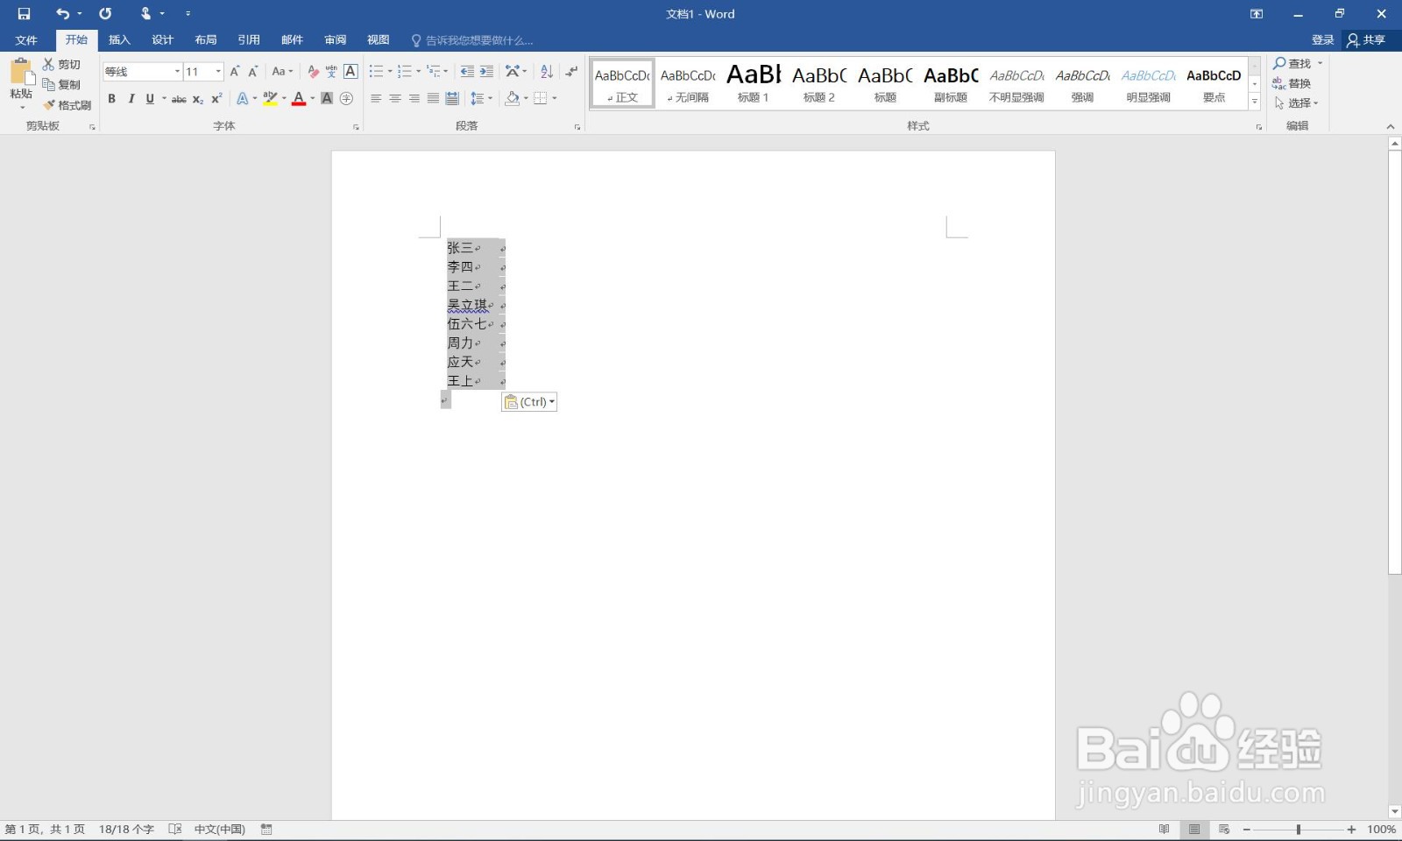
Task: Click the distributed alignment icon
Action: [452, 99]
